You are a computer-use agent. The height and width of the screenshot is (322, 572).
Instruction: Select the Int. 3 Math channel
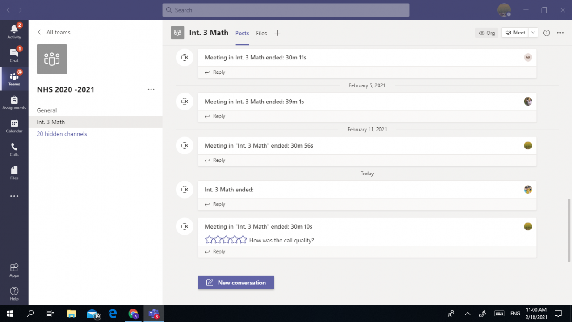(96, 122)
